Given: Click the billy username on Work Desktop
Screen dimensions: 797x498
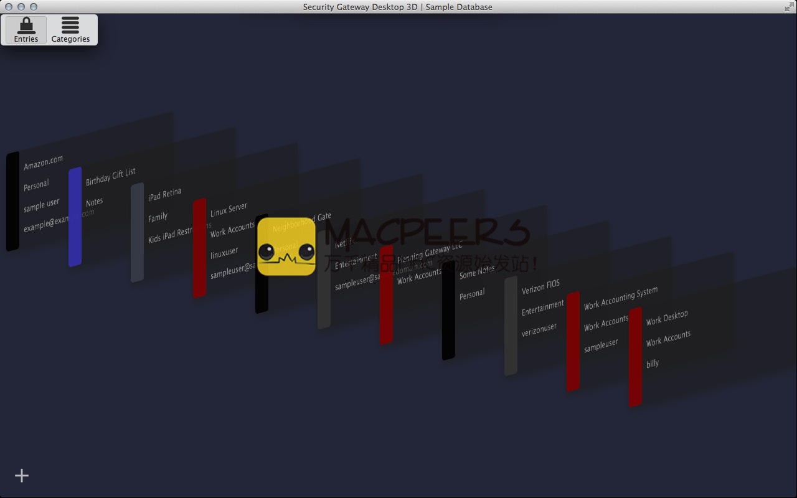Looking at the screenshot, I should [652, 364].
